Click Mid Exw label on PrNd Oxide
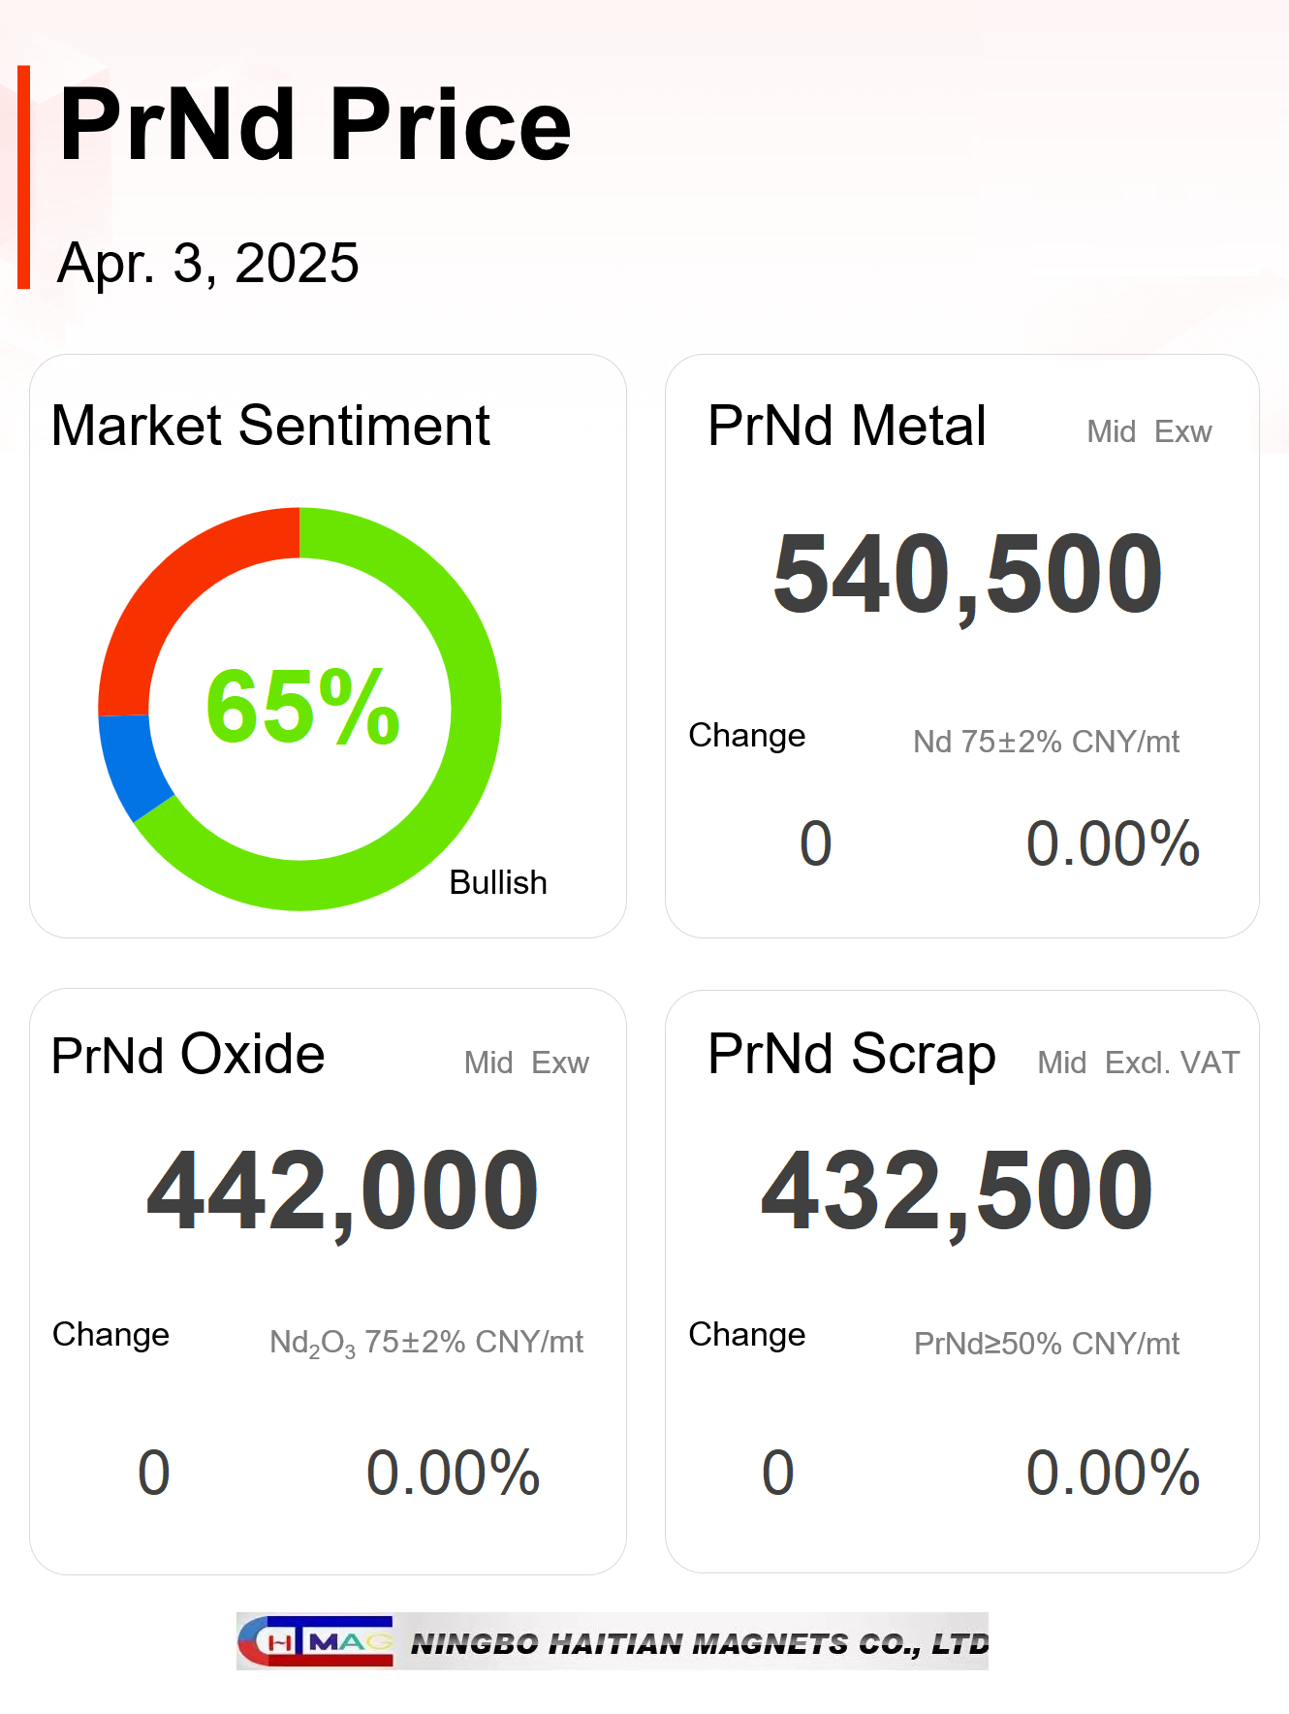Viewport: 1289px width, 1714px height. [x=526, y=1063]
